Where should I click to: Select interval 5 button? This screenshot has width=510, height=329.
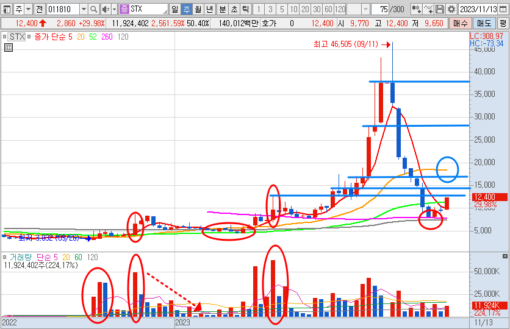coord(282,9)
